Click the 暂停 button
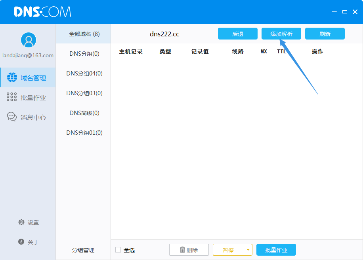The width and height of the screenshot is (363, 260). pos(228,250)
